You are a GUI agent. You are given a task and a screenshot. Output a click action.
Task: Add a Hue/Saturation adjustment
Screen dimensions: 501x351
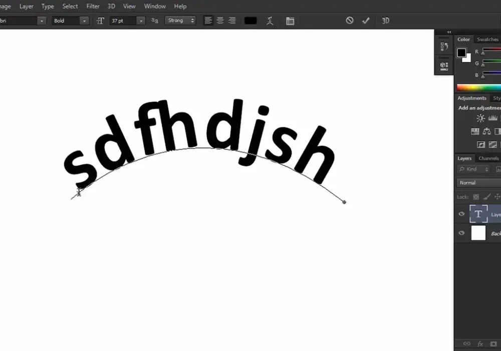pyautogui.click(x=475, y=131)
